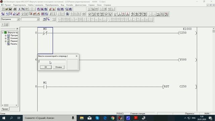Click the write to PLC icon
215x121 pixels.
(50, 9)
